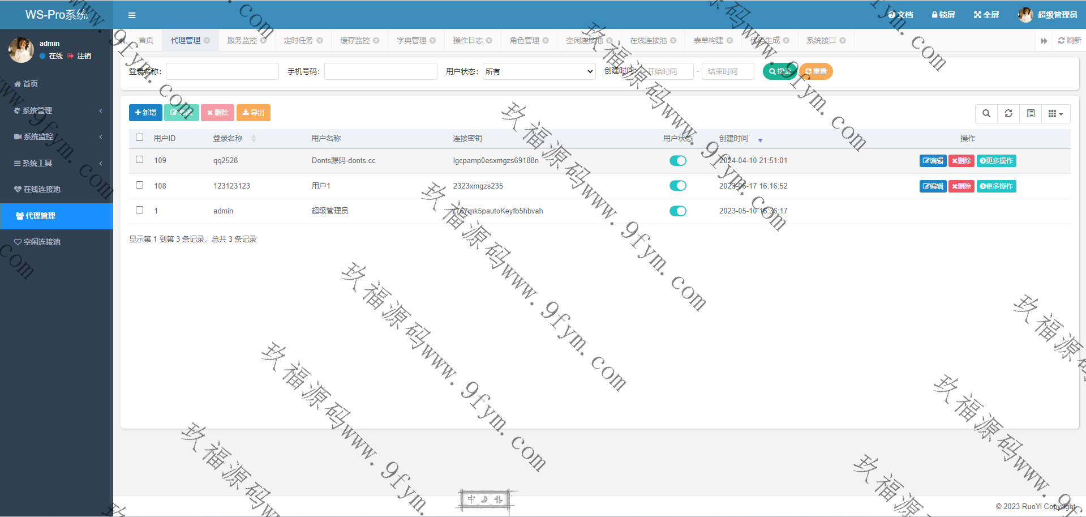Click the table refresh icon
1086x517 pixels.
click(x=1008, y=113)
